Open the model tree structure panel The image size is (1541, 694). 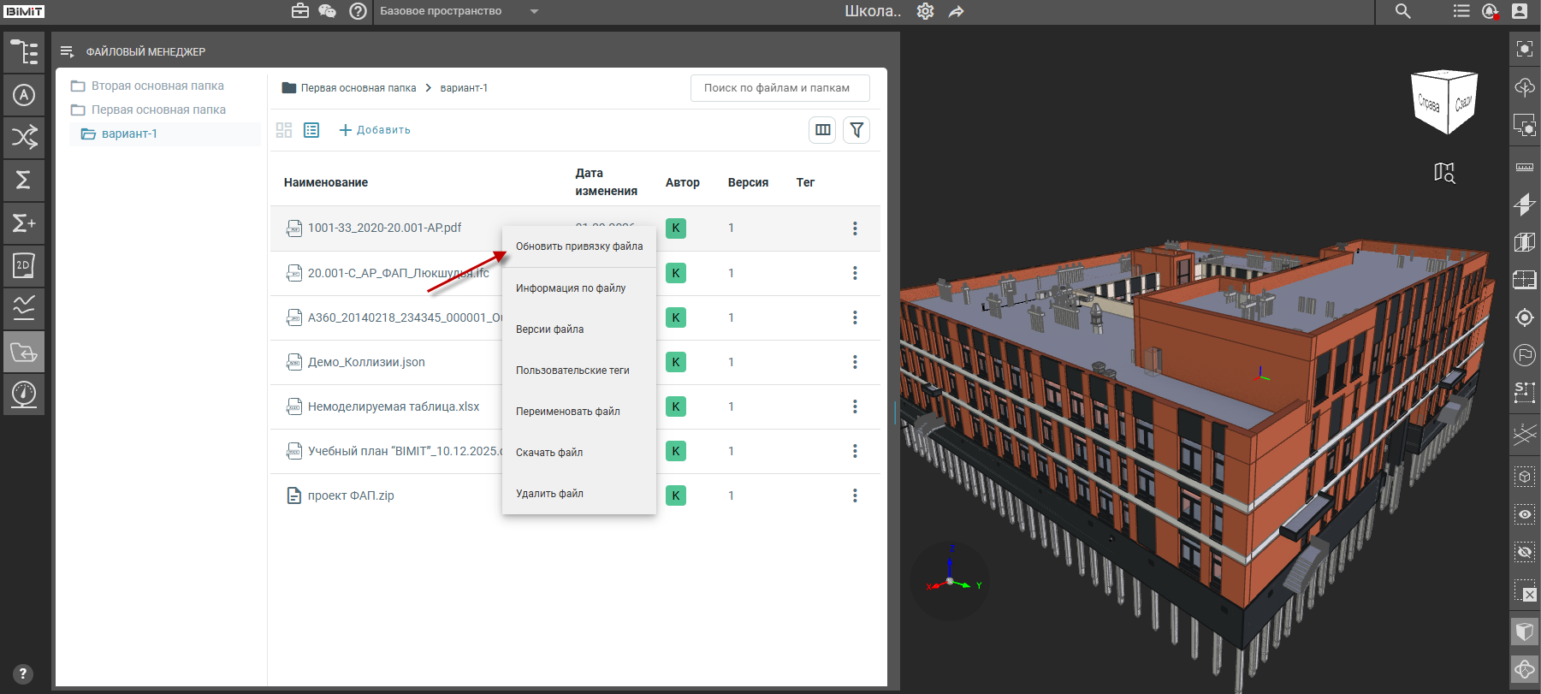tap(24, 52)
